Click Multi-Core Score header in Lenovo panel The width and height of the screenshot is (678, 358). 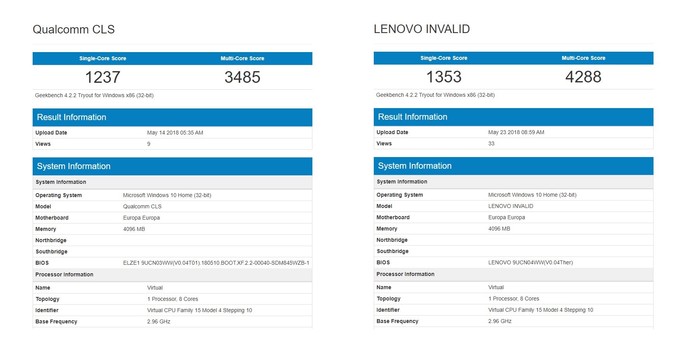click(x=583, y=58)
